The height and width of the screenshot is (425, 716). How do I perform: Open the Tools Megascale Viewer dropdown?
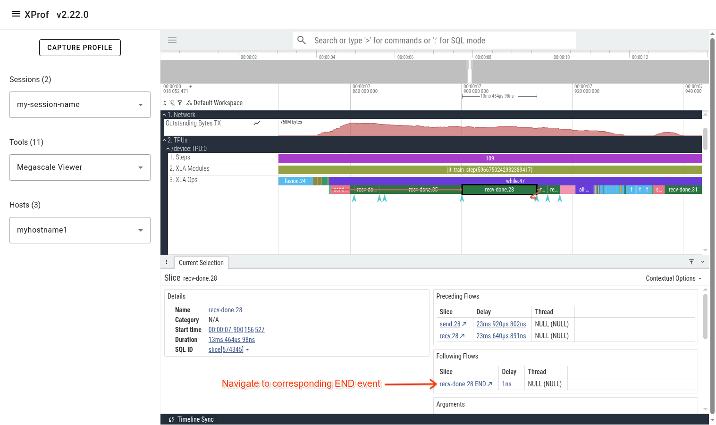click(x=79, y=167)
